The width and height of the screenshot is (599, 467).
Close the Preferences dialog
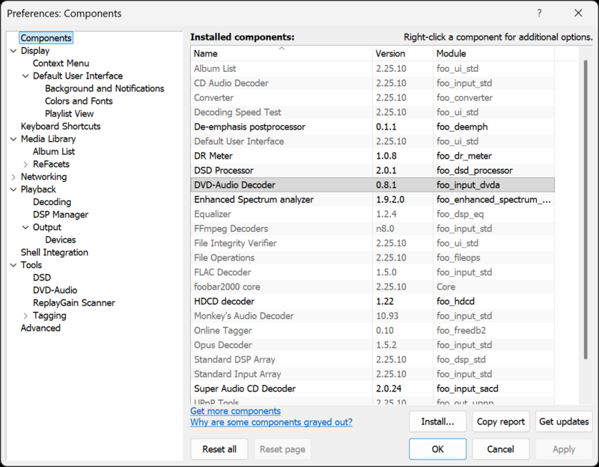[x=578, y=13]
